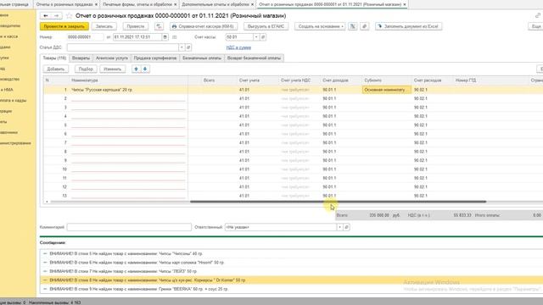543x305 pixels.
Task: Move table row up with blue arrow
Action: [x=136, y=69]
